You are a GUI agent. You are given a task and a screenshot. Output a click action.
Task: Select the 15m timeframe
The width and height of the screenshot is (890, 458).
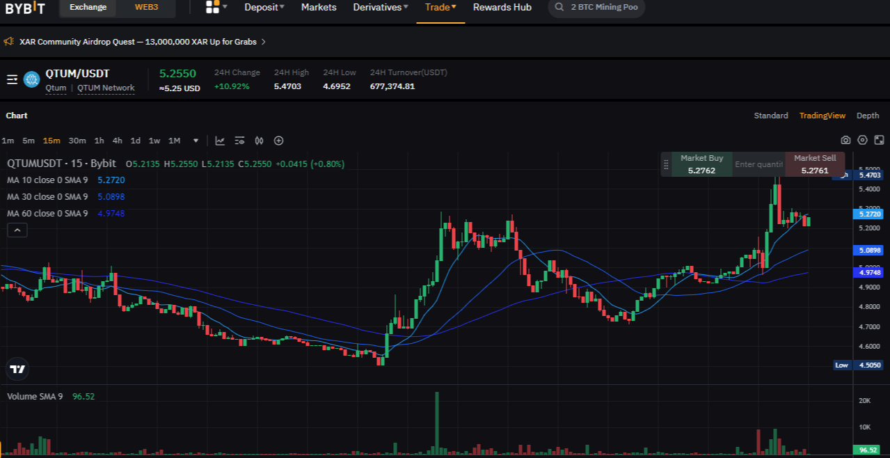point(51,141)
